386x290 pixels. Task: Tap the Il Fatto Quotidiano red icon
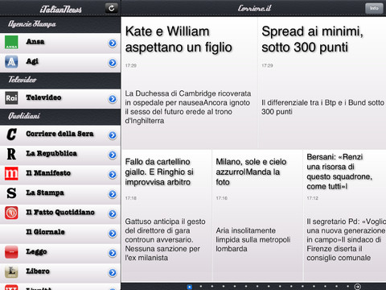11,213
